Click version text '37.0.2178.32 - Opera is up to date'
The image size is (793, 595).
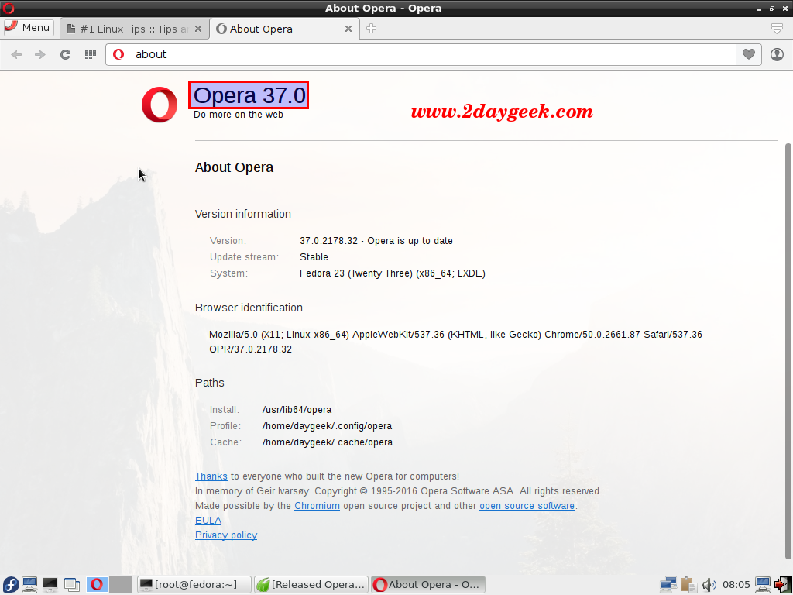click(x=376, y=241)
